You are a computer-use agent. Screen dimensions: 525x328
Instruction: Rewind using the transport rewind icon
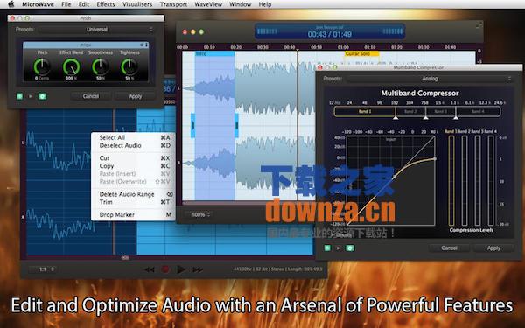[x=150, y=269]
